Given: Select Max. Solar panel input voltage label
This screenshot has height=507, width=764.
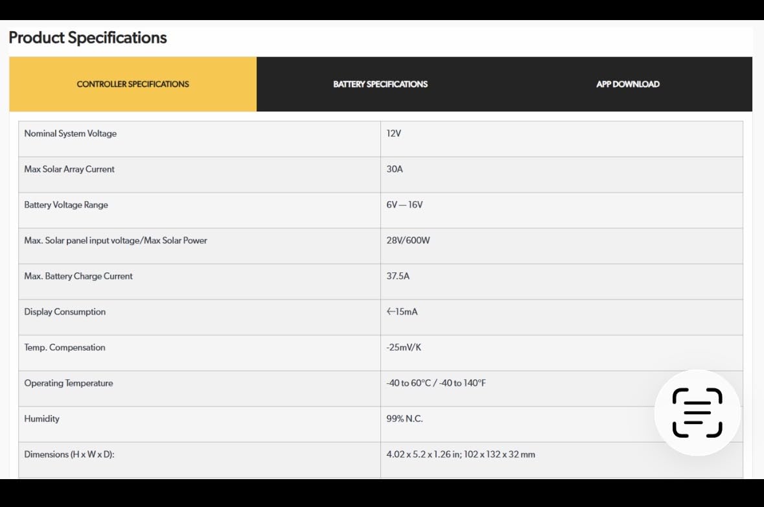Looking at the screenshot, I should click(115, 241).
